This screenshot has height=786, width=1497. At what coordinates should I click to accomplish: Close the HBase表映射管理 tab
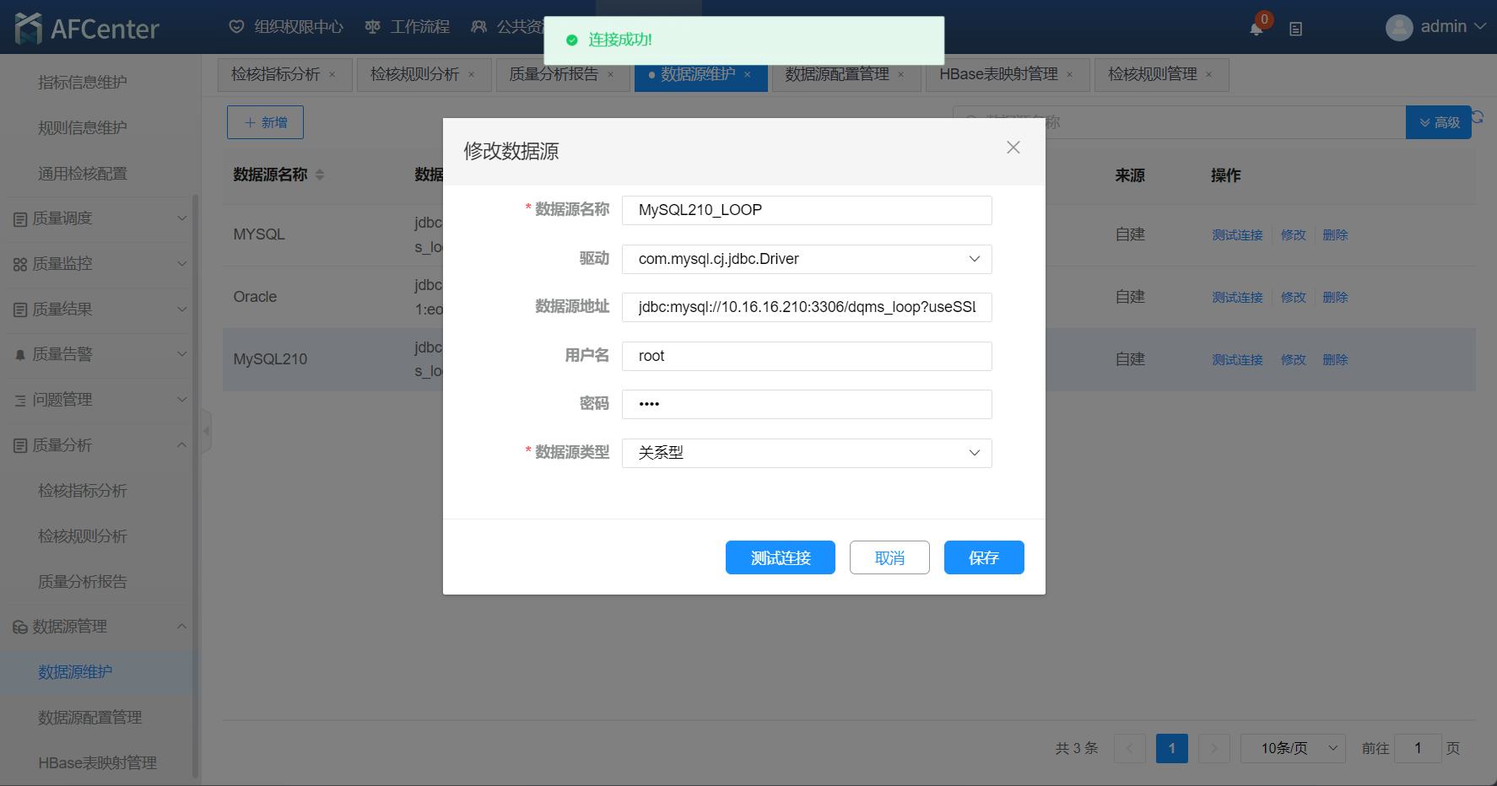click(1070, 75)
